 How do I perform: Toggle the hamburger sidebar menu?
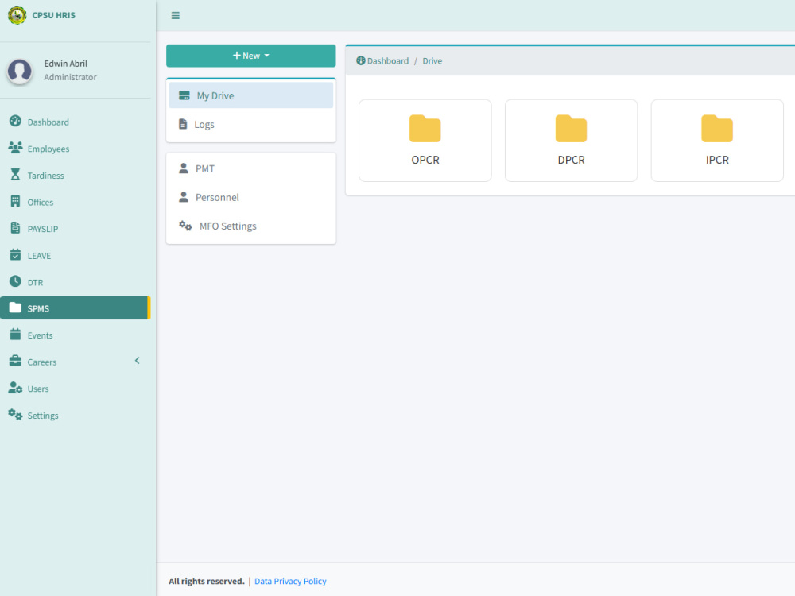tap(176, 16)
